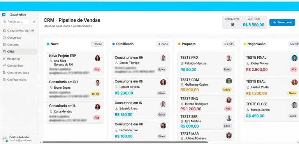Image resolution: width=299 pixels, height=144 pixels.
Task: Open Ana Silva's avatar on ERP card
Action: (97, 58)
